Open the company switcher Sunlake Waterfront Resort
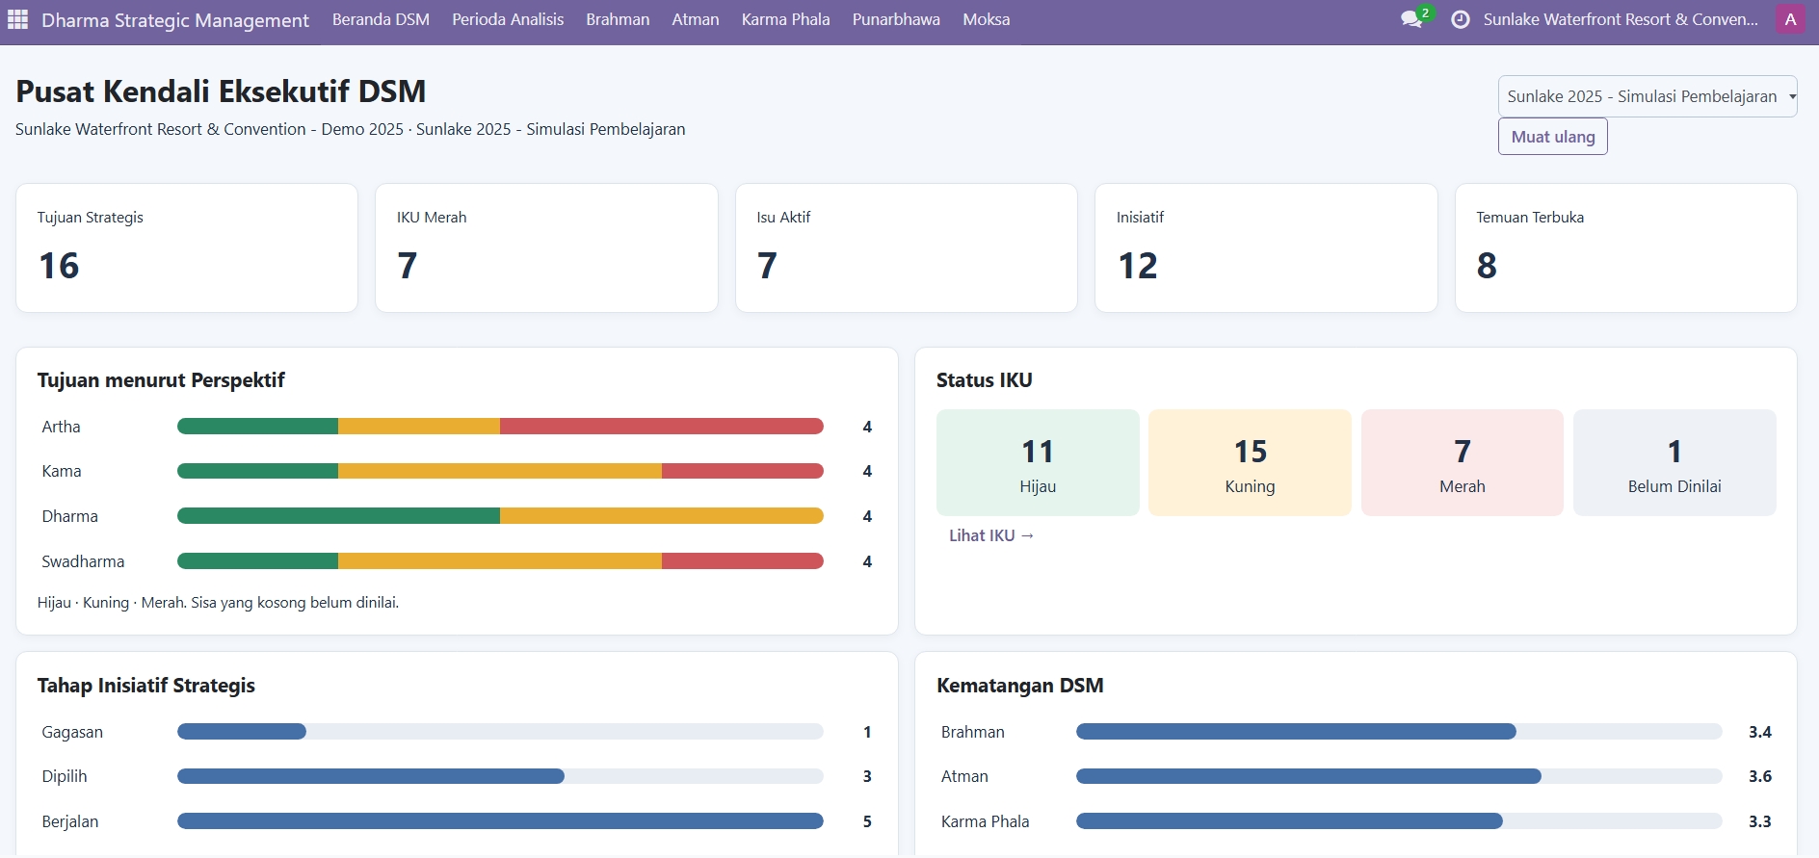The height and width of the screenshot is (858, 1819). click(1621, 19)
